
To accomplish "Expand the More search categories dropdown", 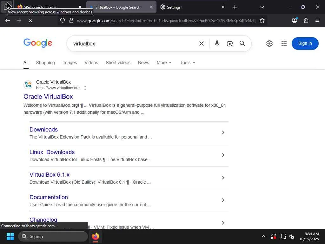I will (164, 63).
